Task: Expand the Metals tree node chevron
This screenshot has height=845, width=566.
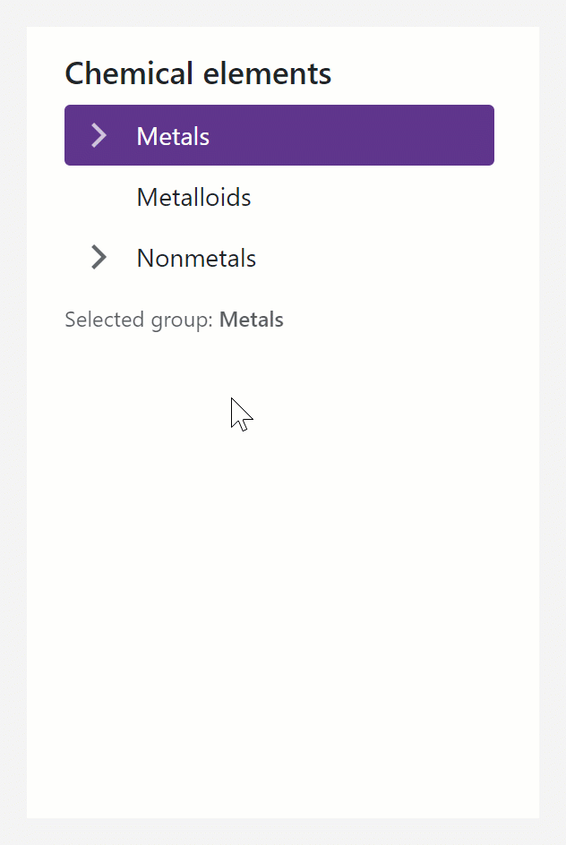Action: coord(99,135)
